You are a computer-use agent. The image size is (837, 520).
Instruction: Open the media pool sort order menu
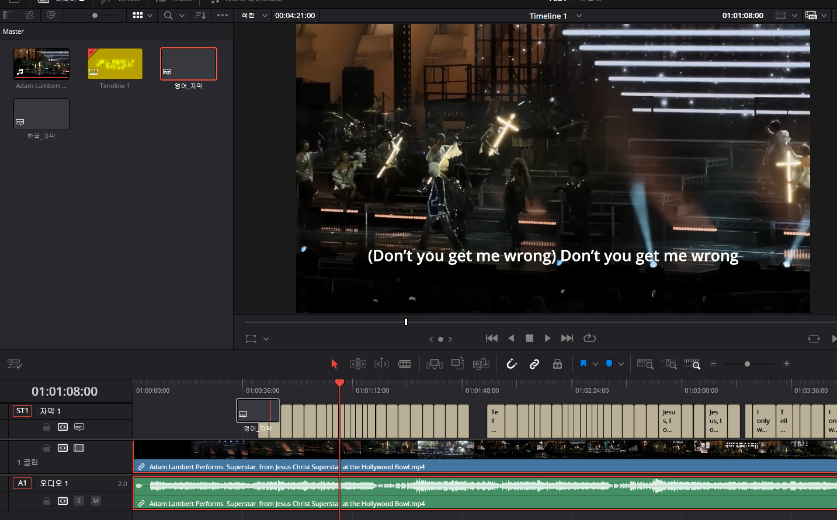[x=200, y=15]
